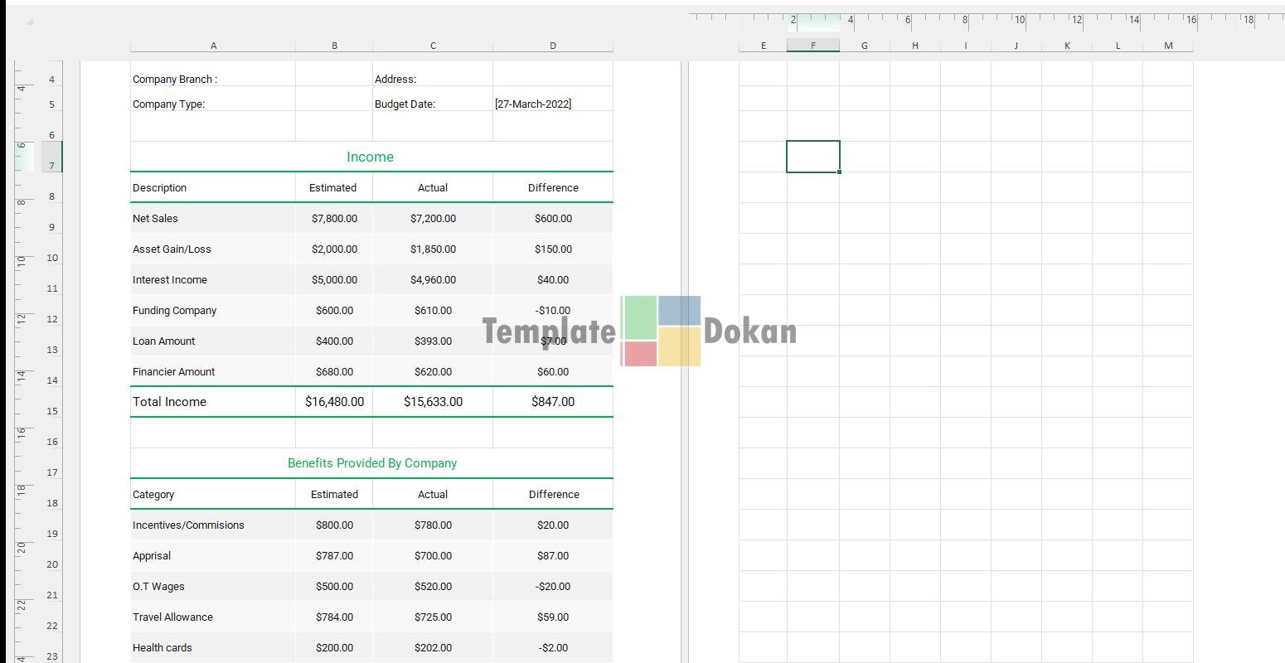
Task: Select column A header
Action: (x=213, y=46)
